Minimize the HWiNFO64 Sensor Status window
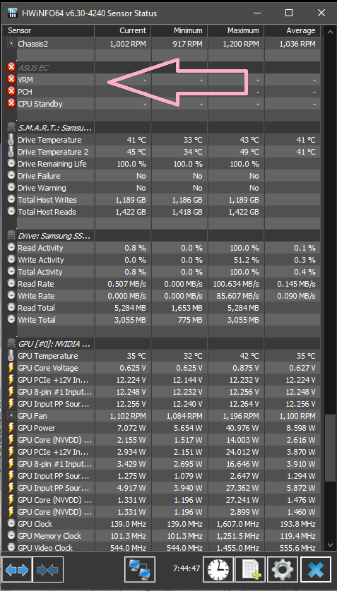Image resolution: width=337 pixels, height=591 pixels. [256, 13]
